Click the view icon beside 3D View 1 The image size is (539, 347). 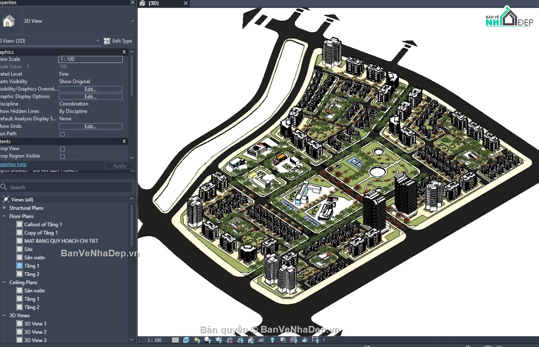(19, 324)
